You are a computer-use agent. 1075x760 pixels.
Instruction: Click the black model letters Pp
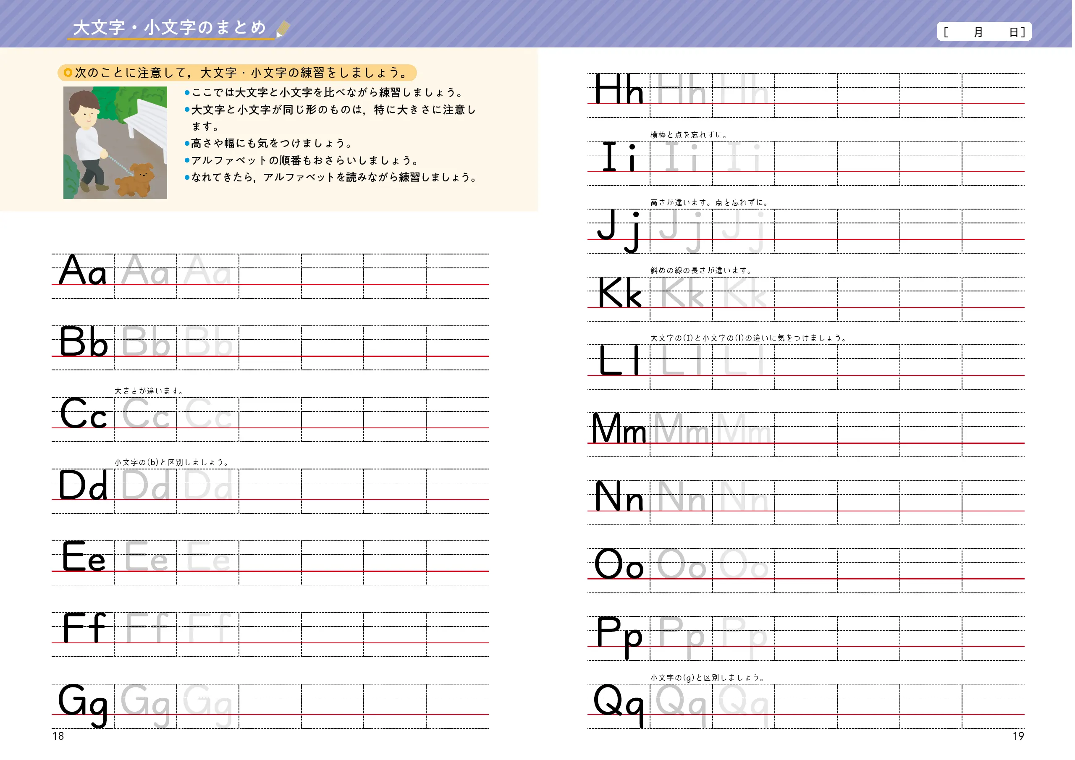click(x=620, y=637)
